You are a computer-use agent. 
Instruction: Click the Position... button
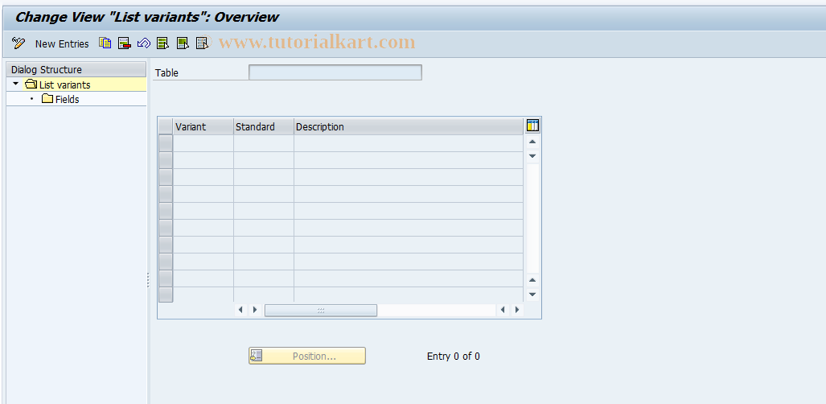tap(307, 356)
